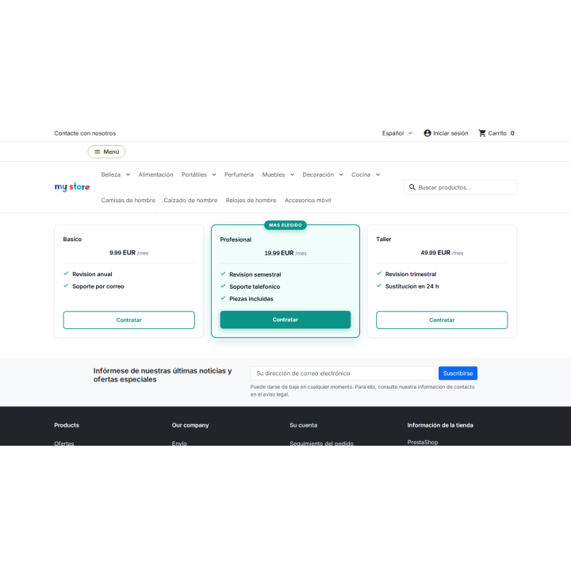Open the Portátiles category
571x571 pixels.
(x=194, y=174)
